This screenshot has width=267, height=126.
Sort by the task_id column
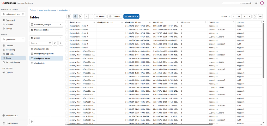click(x=178, y=22)
